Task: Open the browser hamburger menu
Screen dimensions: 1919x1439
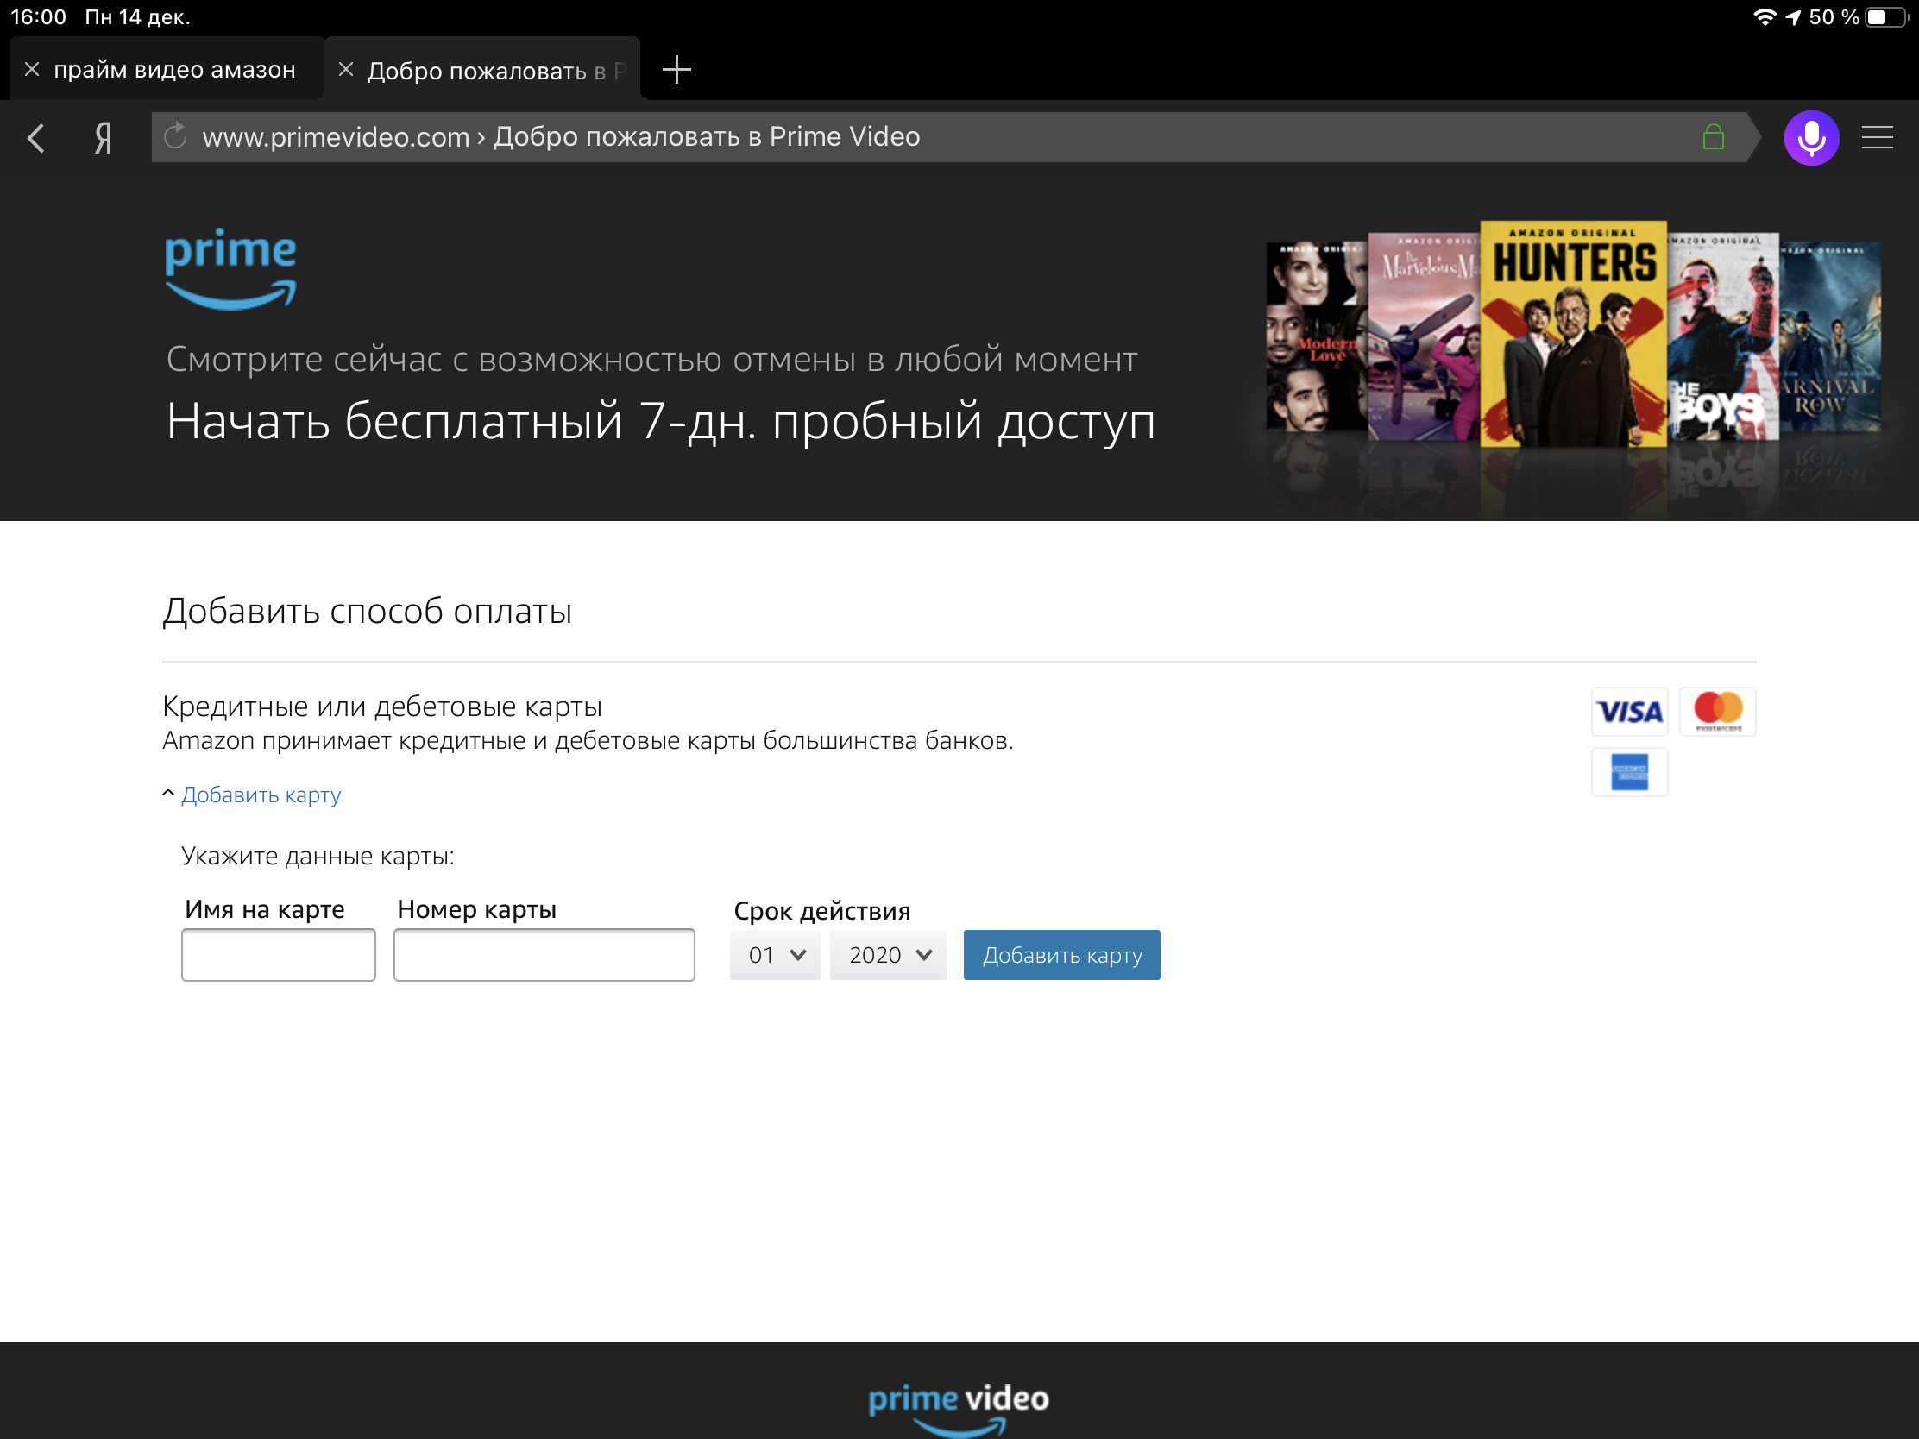Action: pyautogui.click(x=1877, y=137)
